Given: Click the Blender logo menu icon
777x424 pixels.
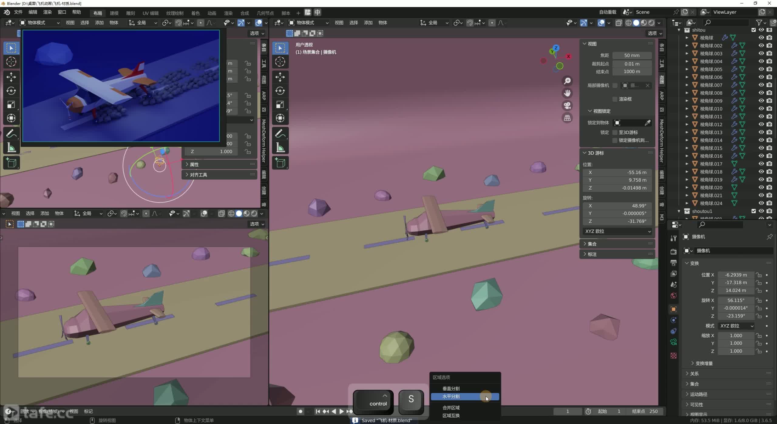Looking at the screenshot, I should 7,12.
